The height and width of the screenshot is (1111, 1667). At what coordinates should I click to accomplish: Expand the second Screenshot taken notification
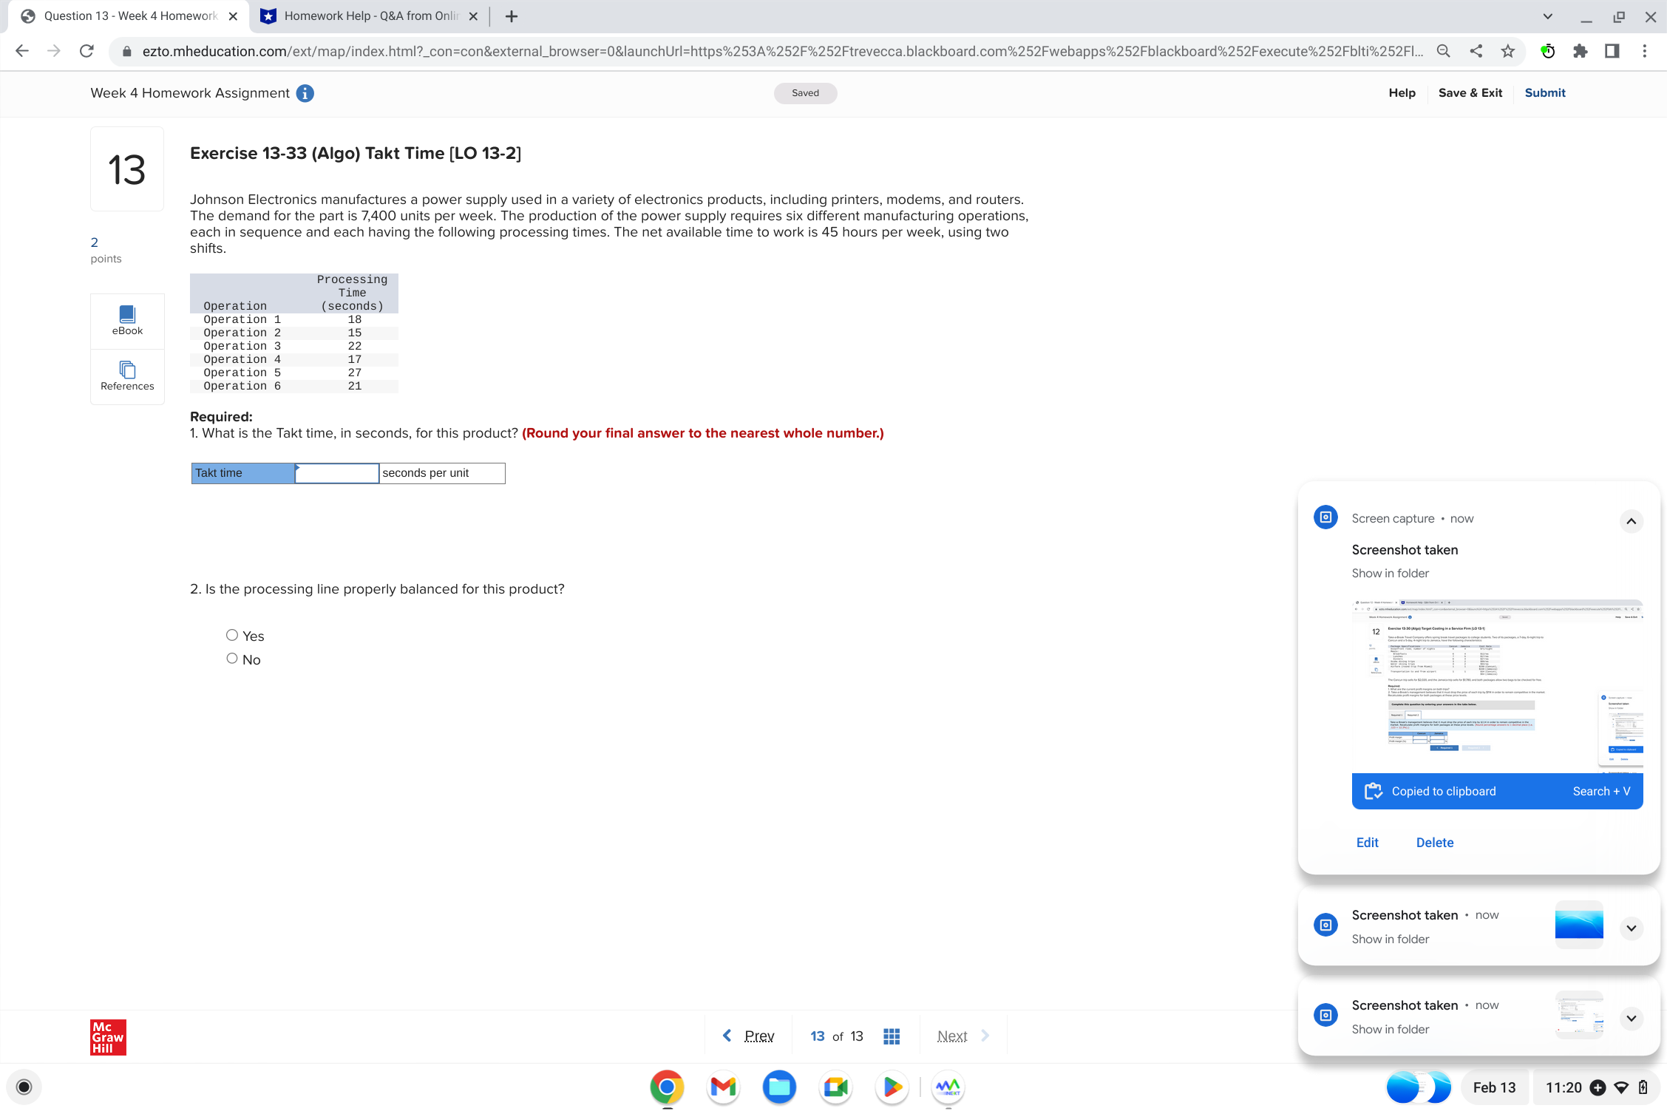1631,928
